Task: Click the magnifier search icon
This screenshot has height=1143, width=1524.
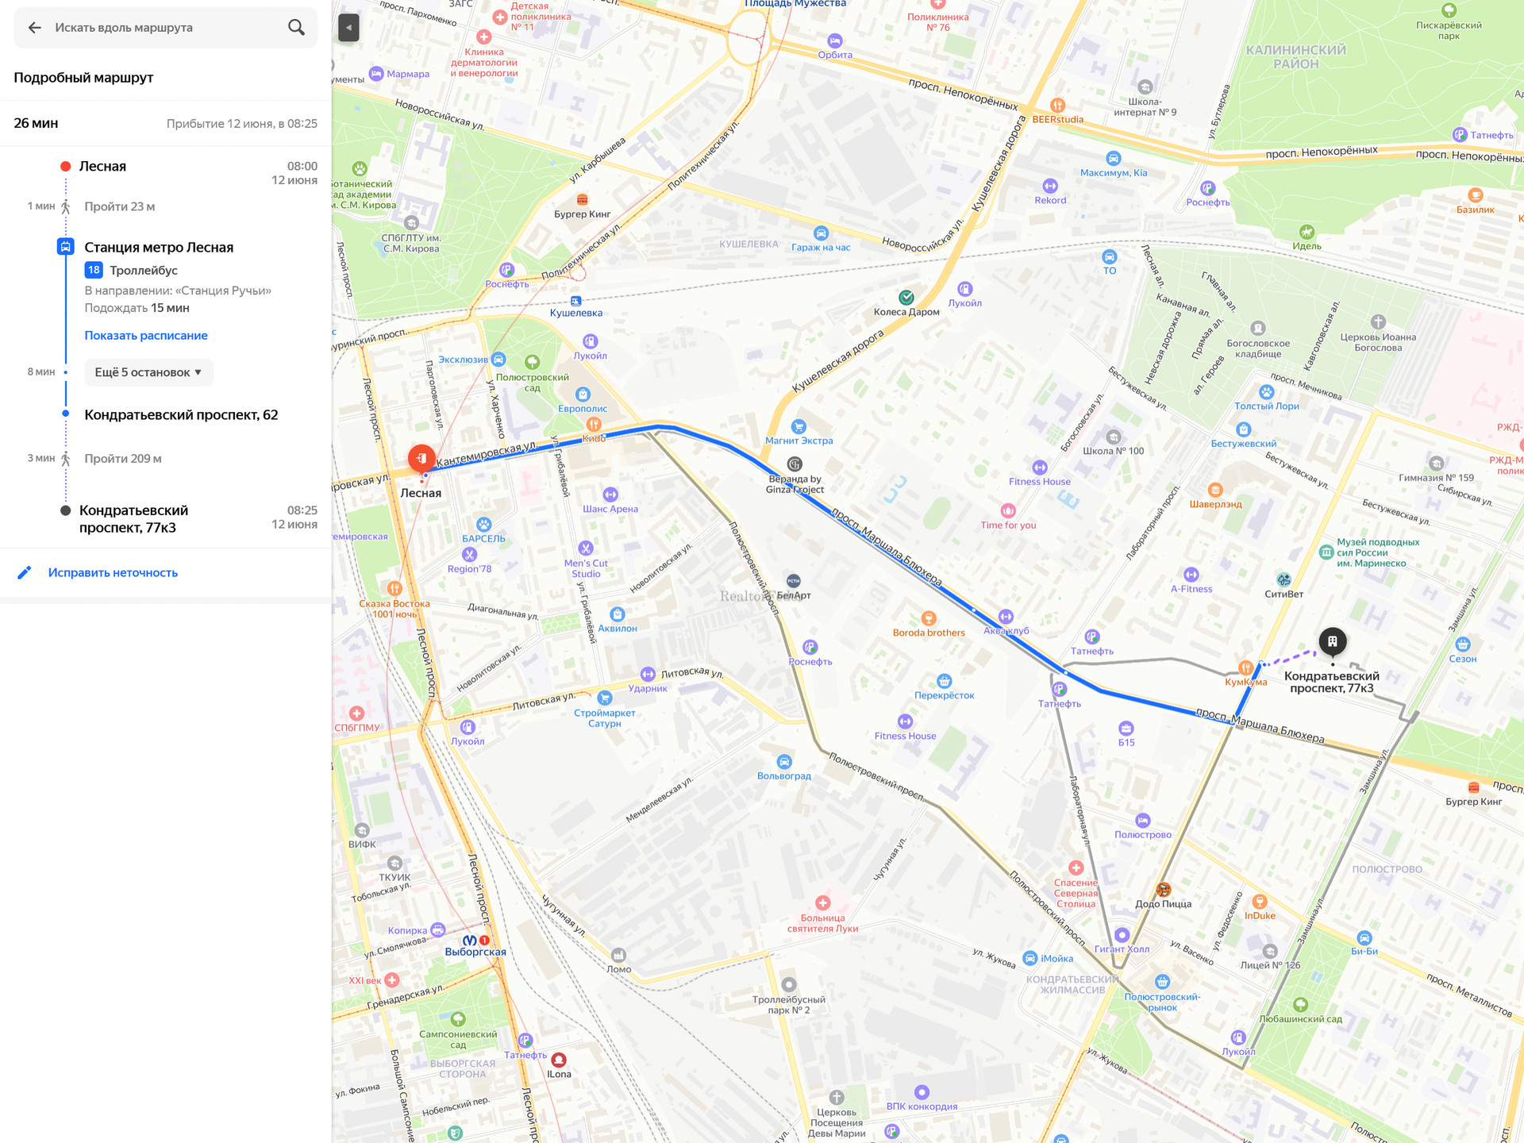Action: click(296, 28)
